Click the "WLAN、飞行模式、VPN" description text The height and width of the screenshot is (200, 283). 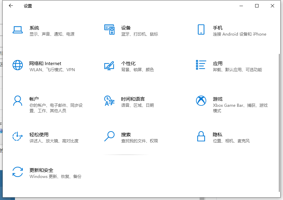(x=52, y=70)
